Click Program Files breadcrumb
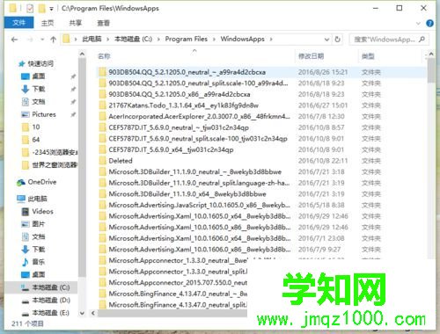The image size is (440, 334). (186, 39)
